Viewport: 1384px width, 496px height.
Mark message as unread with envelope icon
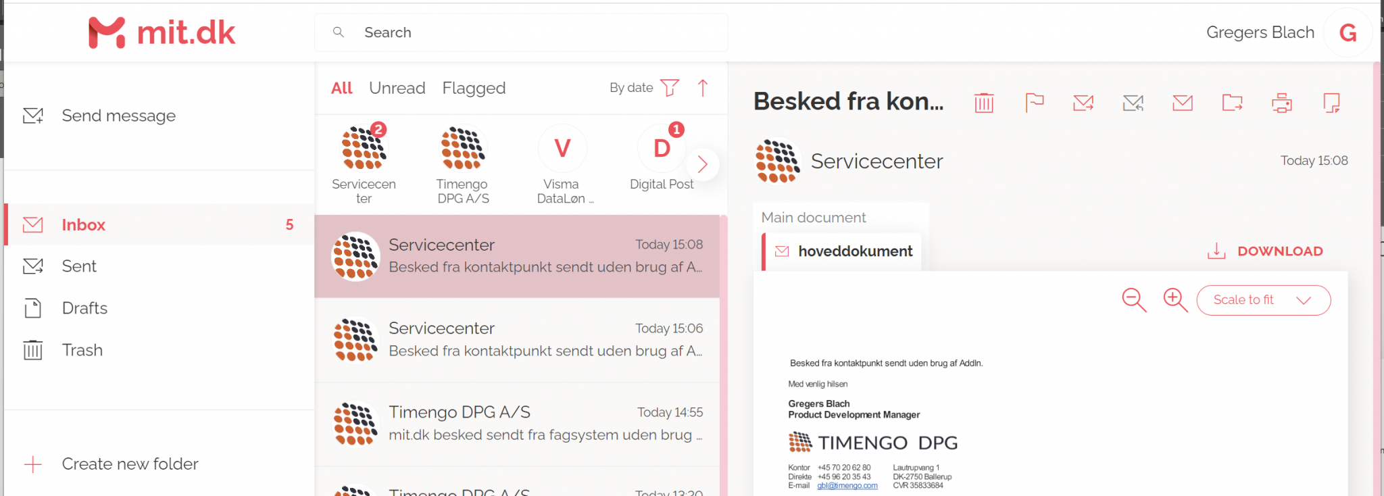(1183, 103)
